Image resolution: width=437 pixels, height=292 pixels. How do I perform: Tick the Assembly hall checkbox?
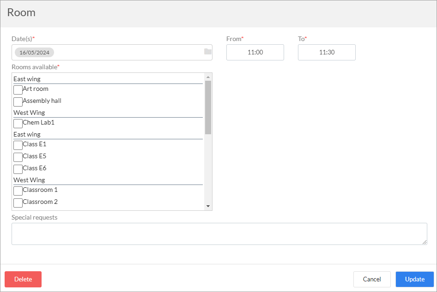pos(18,102)
